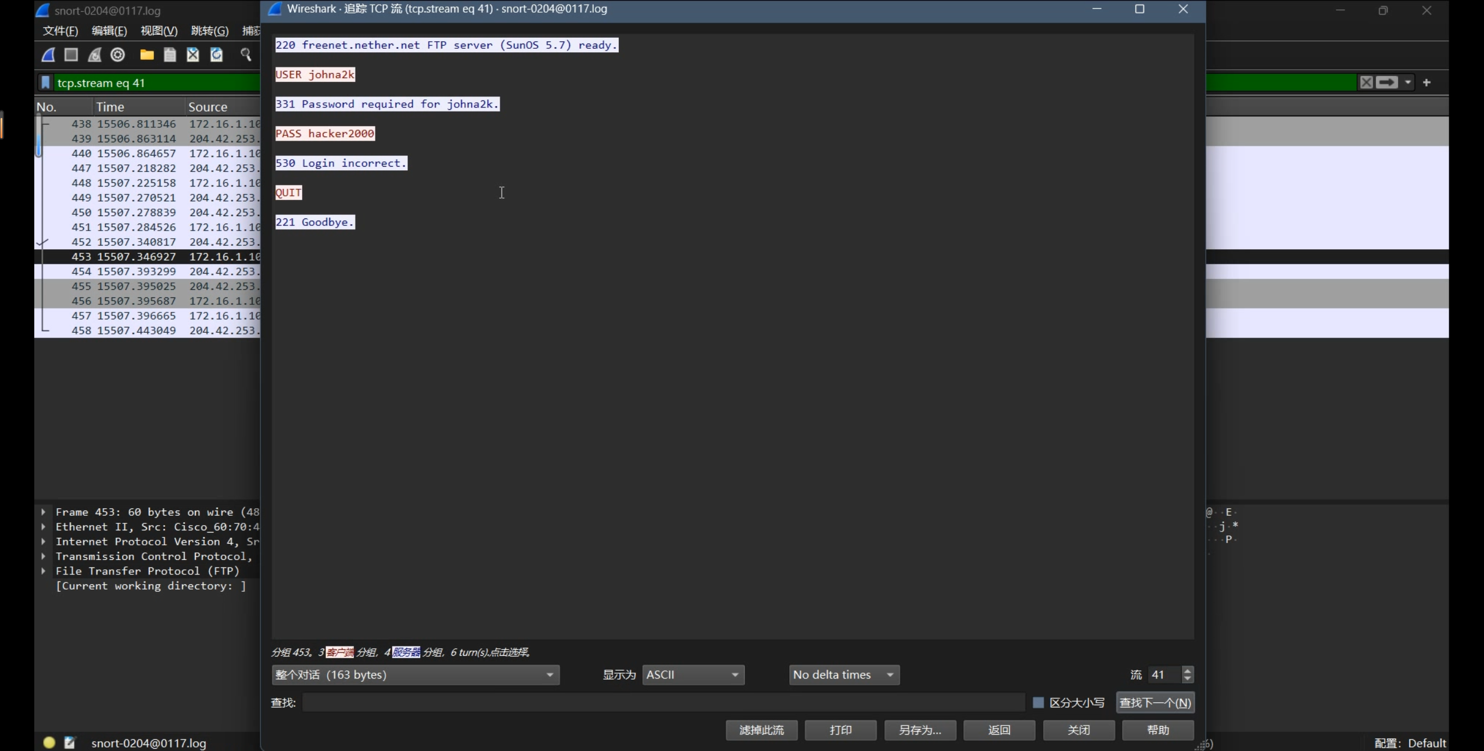
Task: Click the 滤掉此流 button
Action: tap(761, 730)
